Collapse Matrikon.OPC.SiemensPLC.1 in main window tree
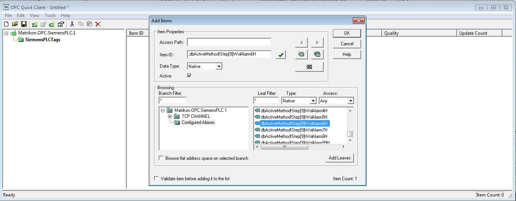Screen dimensions: 516x201 6,33
